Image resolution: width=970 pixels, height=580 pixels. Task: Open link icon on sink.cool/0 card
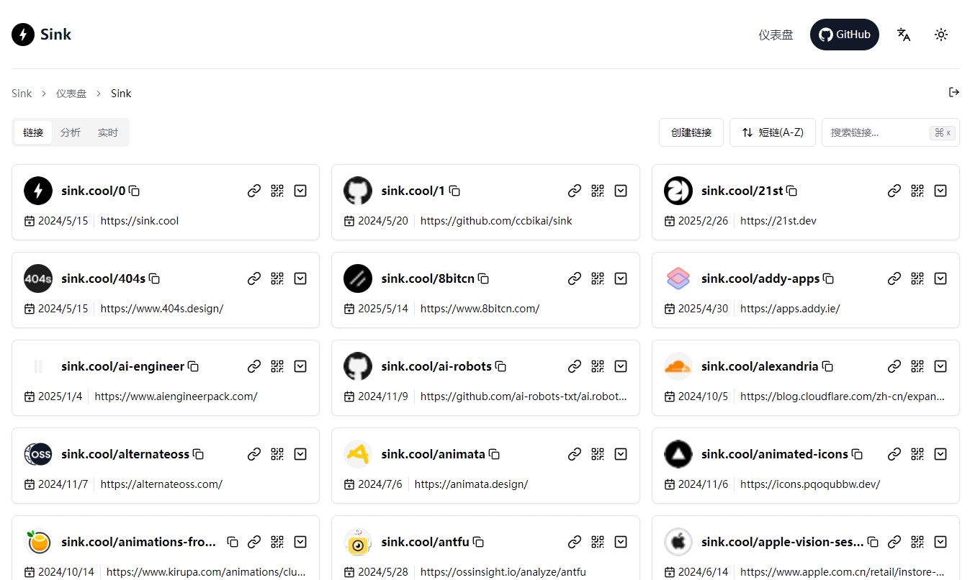pos(254,191)
